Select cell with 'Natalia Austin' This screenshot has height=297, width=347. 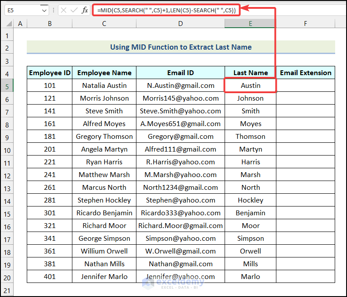[104, 85]
